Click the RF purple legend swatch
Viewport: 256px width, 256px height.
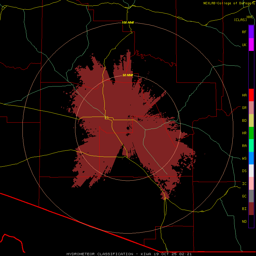[x=251, y=32]
